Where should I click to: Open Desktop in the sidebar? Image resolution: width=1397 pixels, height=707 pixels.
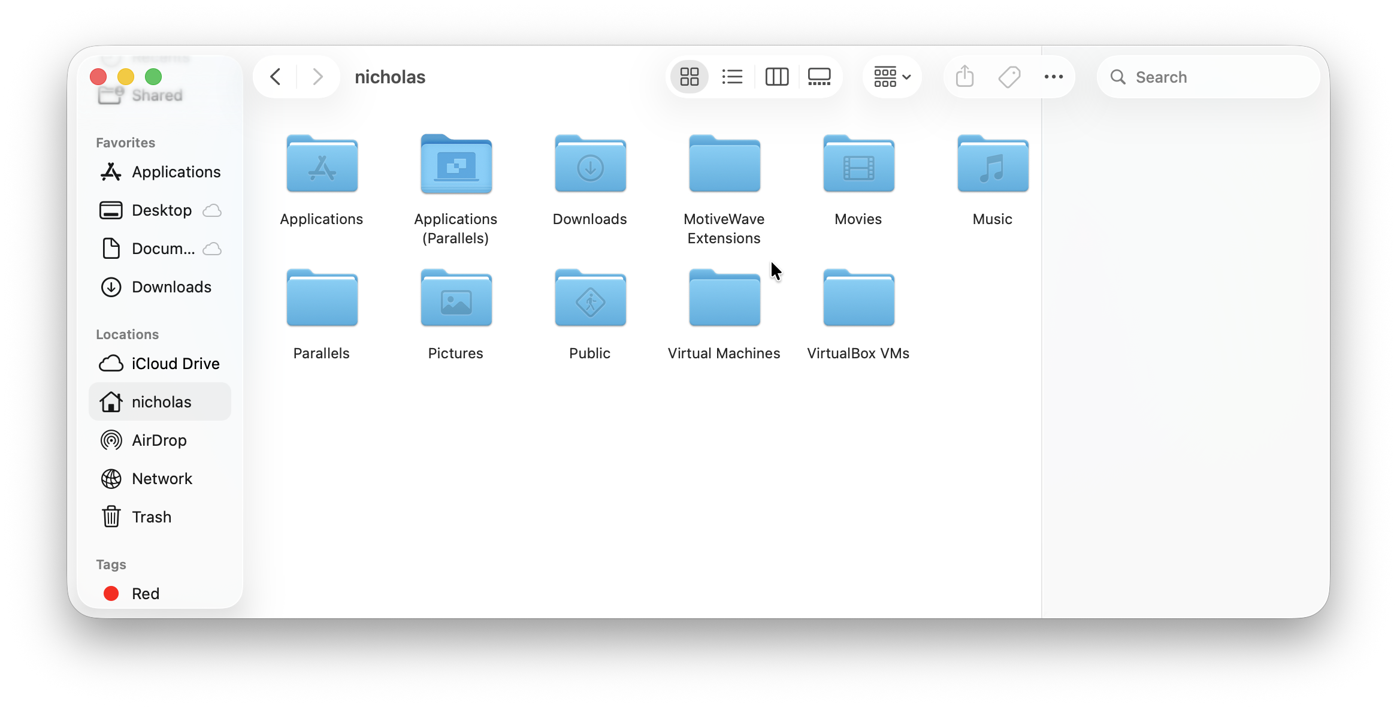pos(160,210)
